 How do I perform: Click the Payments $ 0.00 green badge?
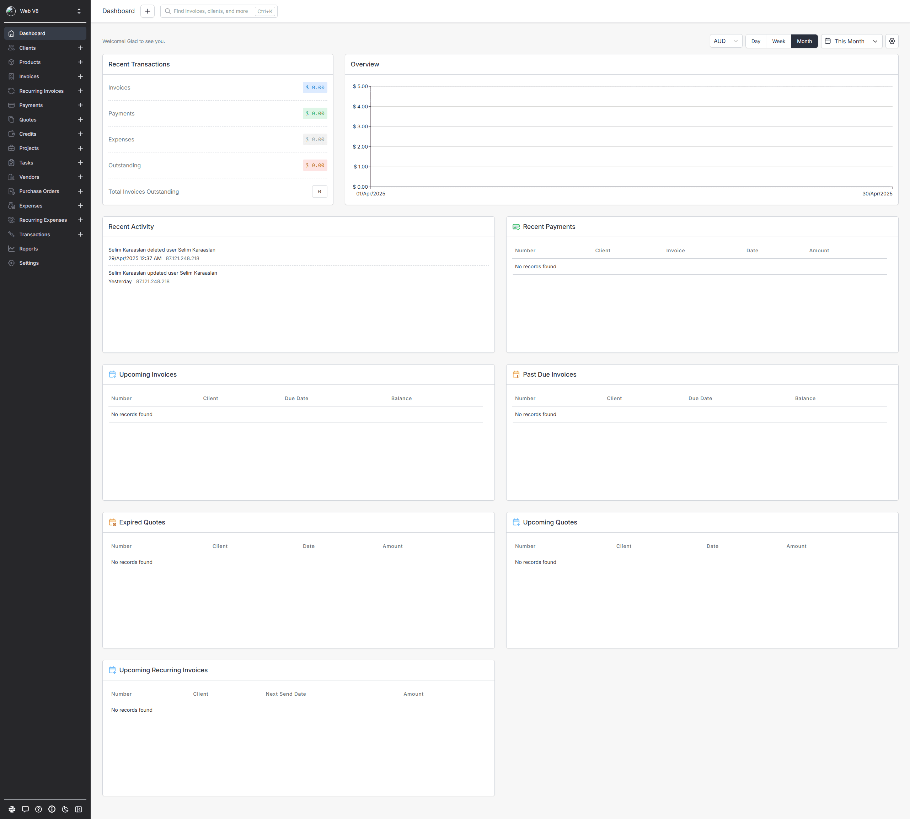[x=315, y=113]
